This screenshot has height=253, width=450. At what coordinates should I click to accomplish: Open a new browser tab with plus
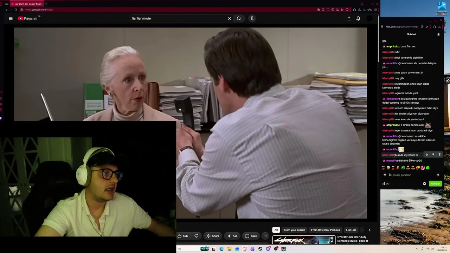(46, 4)
